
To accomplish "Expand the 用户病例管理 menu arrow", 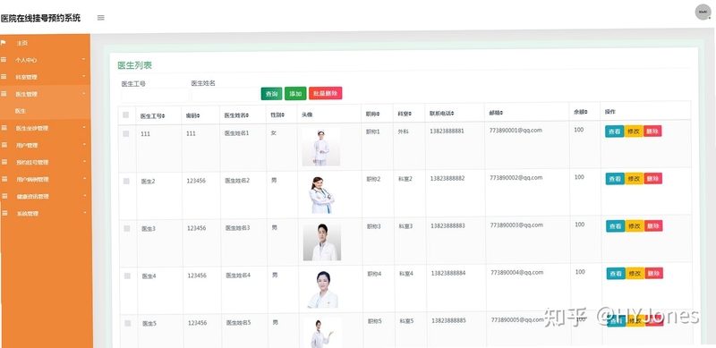I will coord(84,179).
